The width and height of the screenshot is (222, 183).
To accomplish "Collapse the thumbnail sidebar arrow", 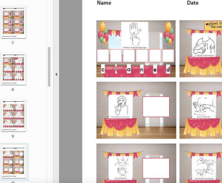I will coord(56,75).
